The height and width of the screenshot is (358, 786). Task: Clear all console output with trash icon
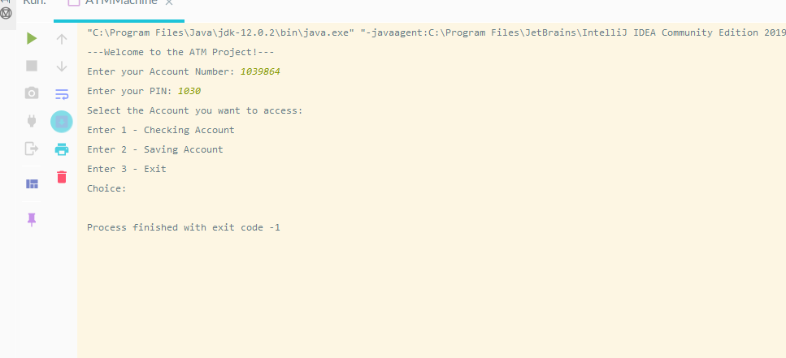pos(62,176)
